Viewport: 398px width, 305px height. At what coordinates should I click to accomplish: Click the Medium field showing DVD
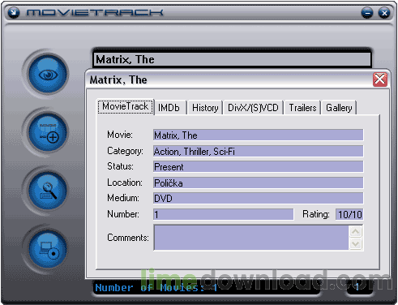[258, 198]
